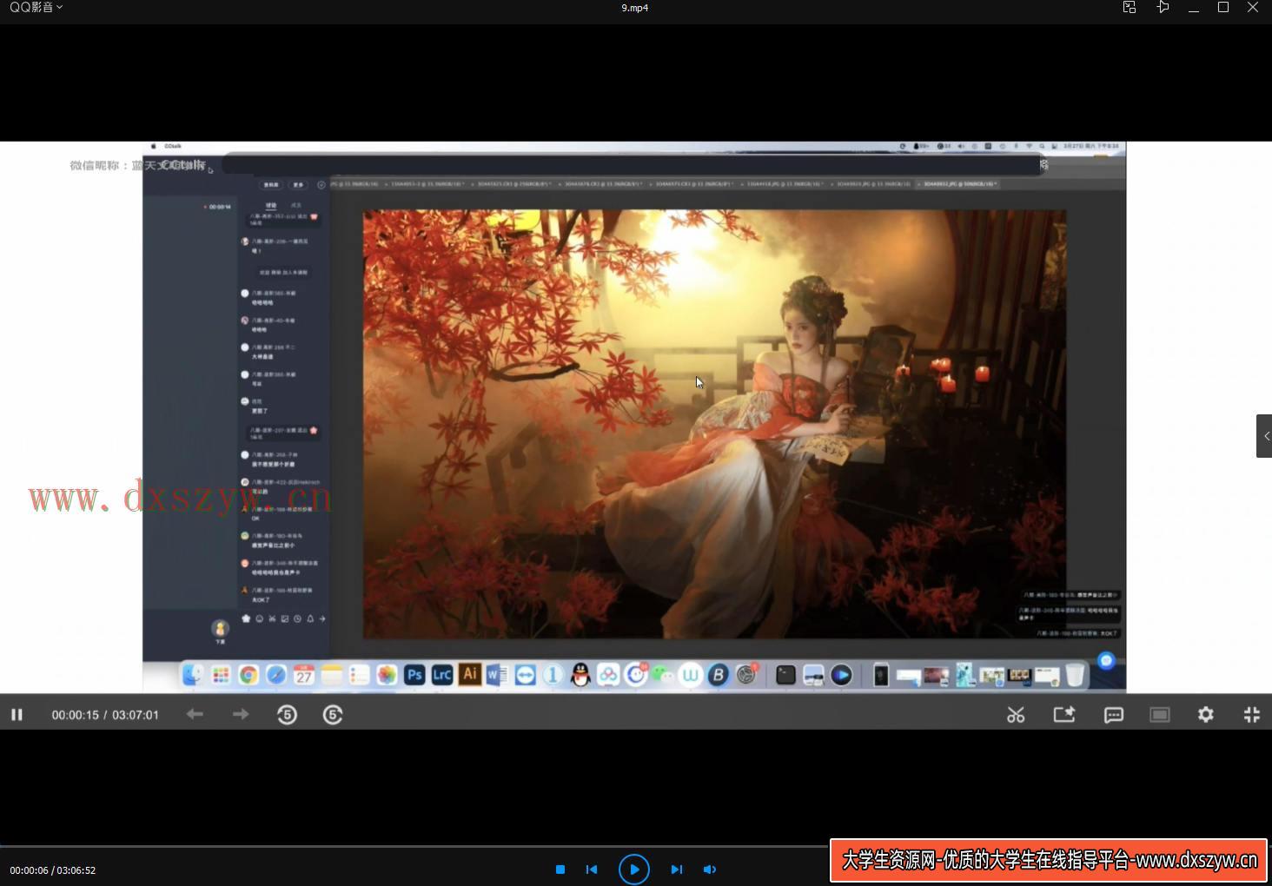
Task: Click the always-on-top pin icon
Action: 1163,7
